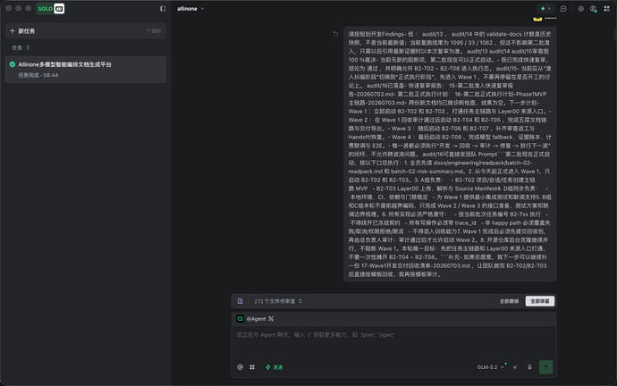Toggle the green fast mode option

pyautogui.click(x=275, y=367)
